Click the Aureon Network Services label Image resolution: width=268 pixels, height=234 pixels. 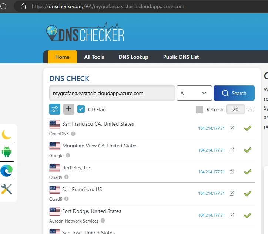[74, 221]
